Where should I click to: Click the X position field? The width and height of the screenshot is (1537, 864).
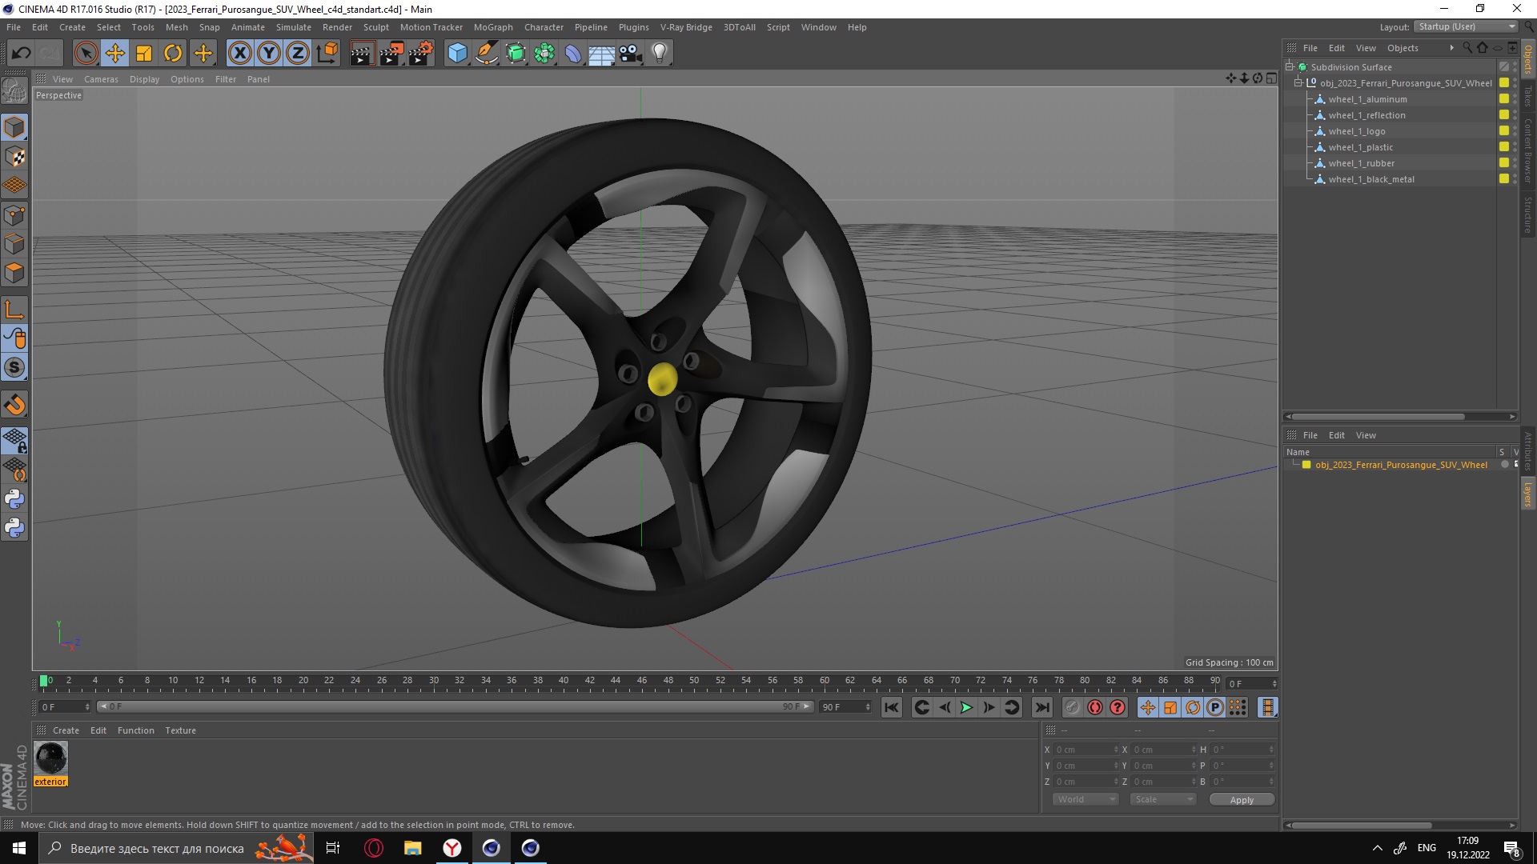pyautogui.click(x=1086, y=750)
